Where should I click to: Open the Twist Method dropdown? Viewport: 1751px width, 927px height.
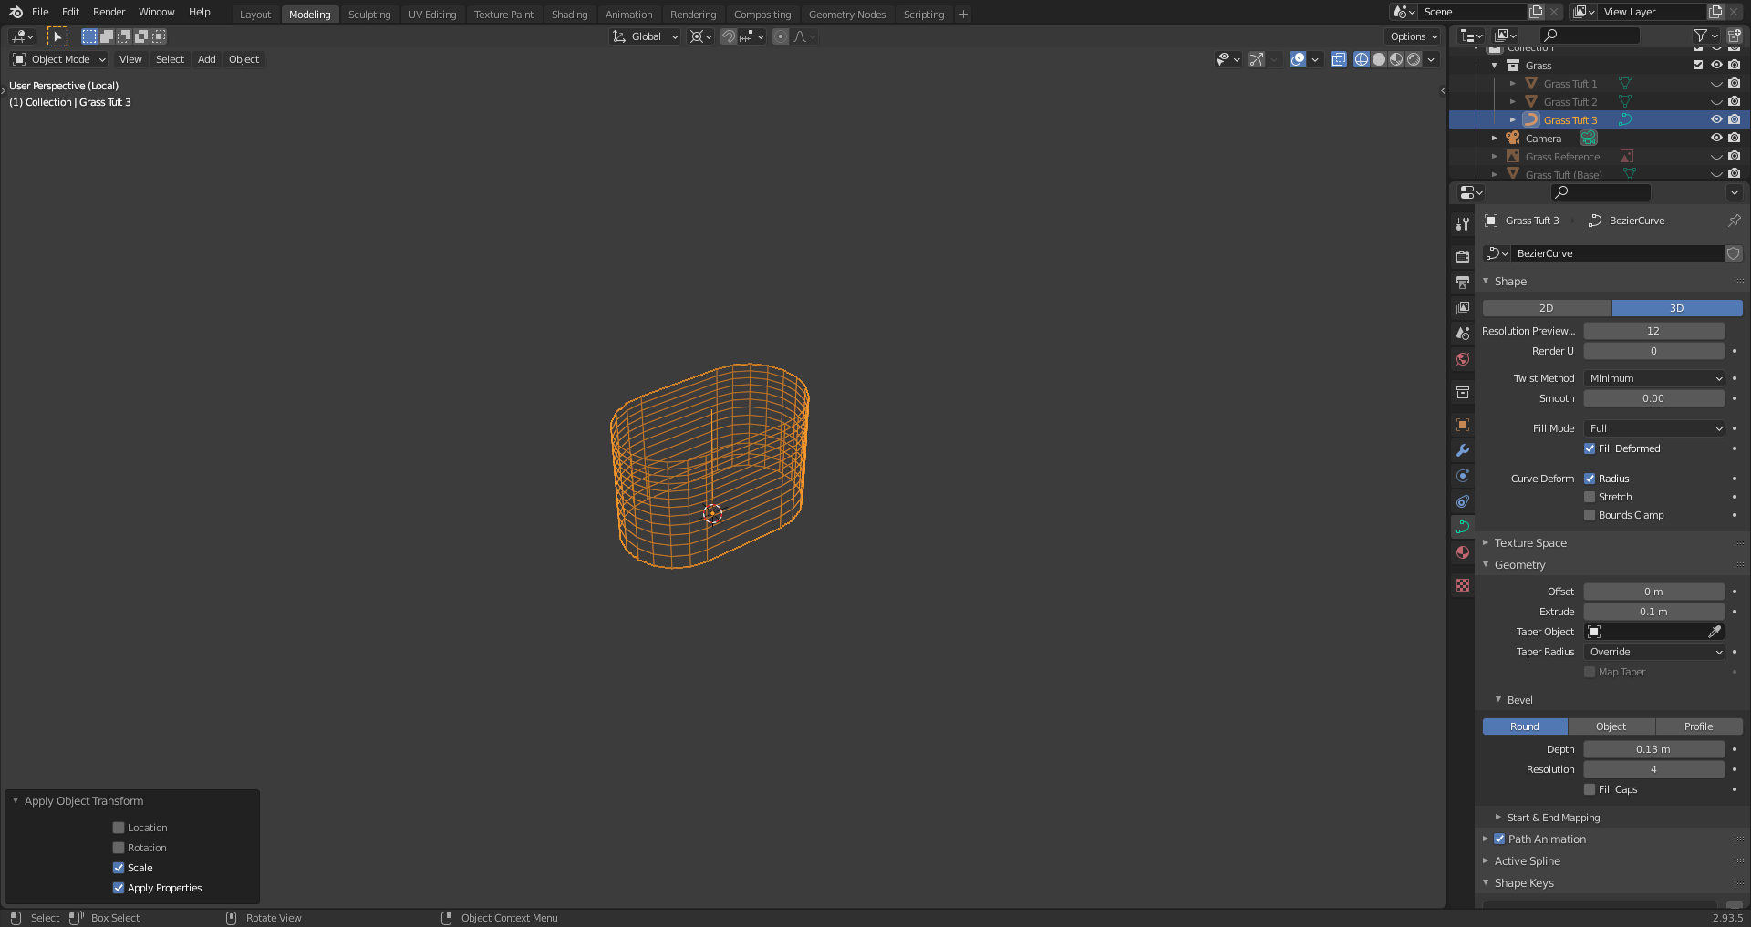click(1653, 378)
